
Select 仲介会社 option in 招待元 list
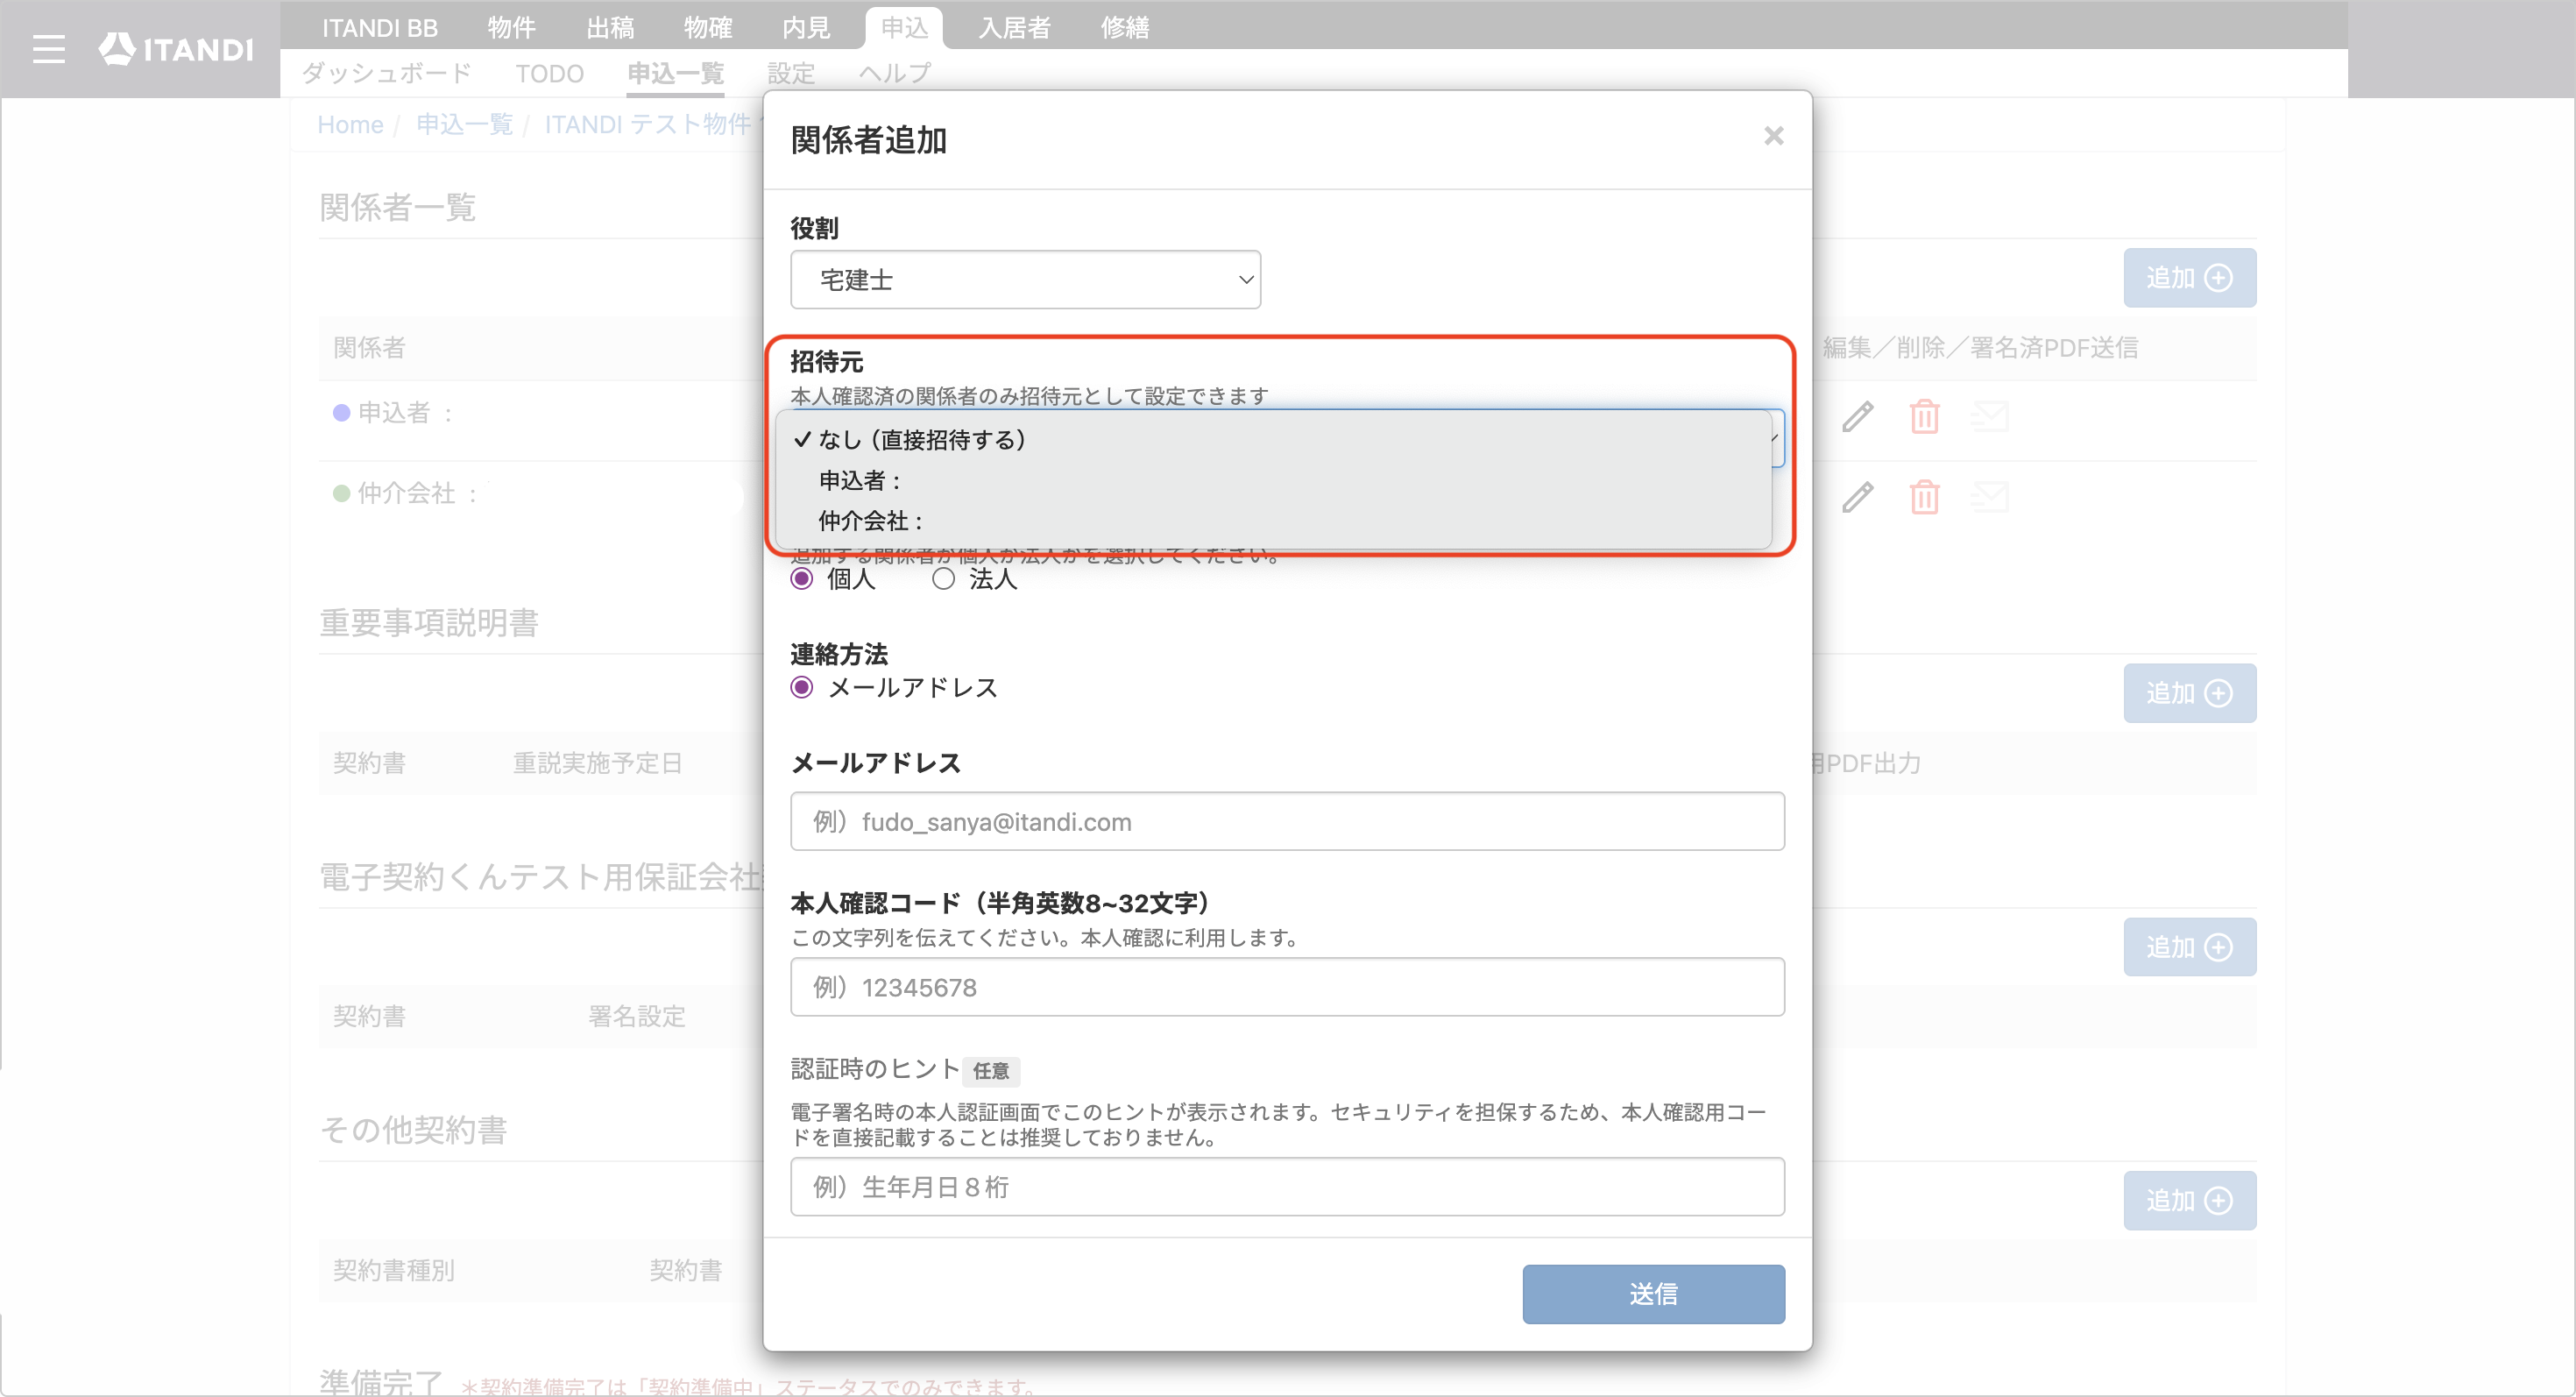tap(1272, 521)
